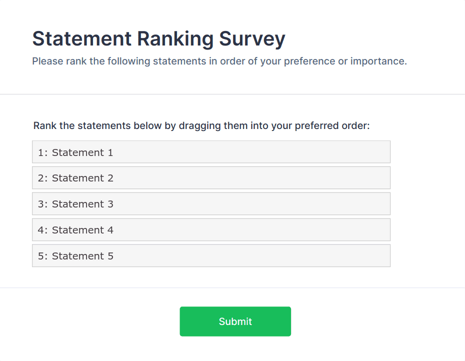Click the Statement 5 item
Image resolution: width=465 pixels, height=361 pixels.
point(211,256)
